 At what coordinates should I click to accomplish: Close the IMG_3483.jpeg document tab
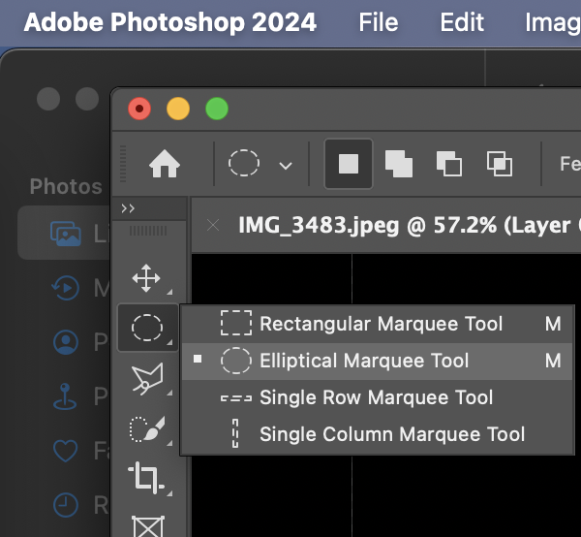pos(213,225)
